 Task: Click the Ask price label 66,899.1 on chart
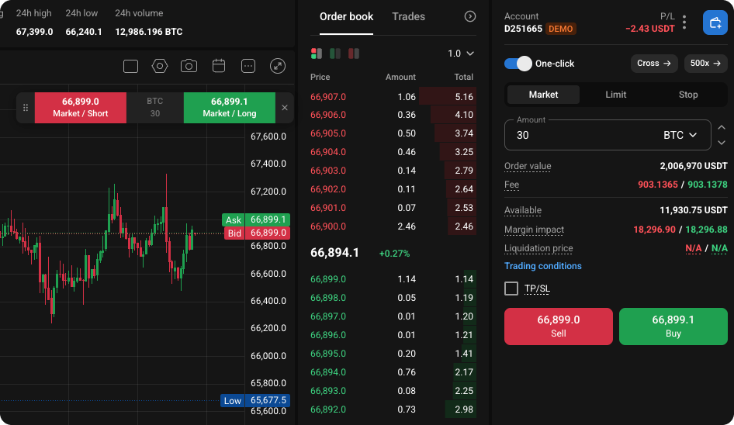(256, 219)
